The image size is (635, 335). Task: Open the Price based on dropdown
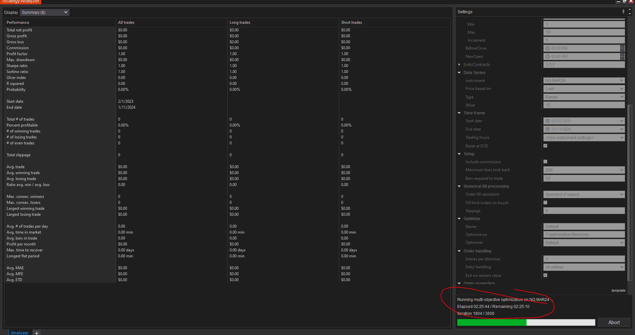pos(584,89)
